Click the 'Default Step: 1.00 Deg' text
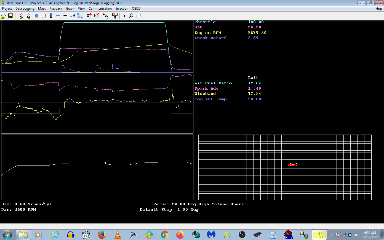The image size is (384, 240). tap(169, 210)
